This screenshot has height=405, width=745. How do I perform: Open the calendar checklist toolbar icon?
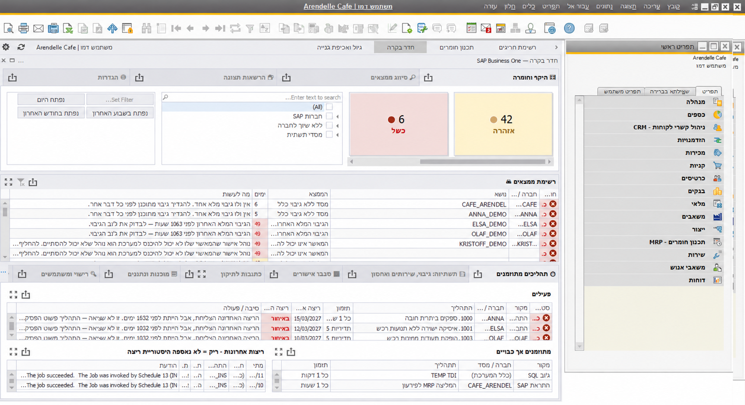471,28
